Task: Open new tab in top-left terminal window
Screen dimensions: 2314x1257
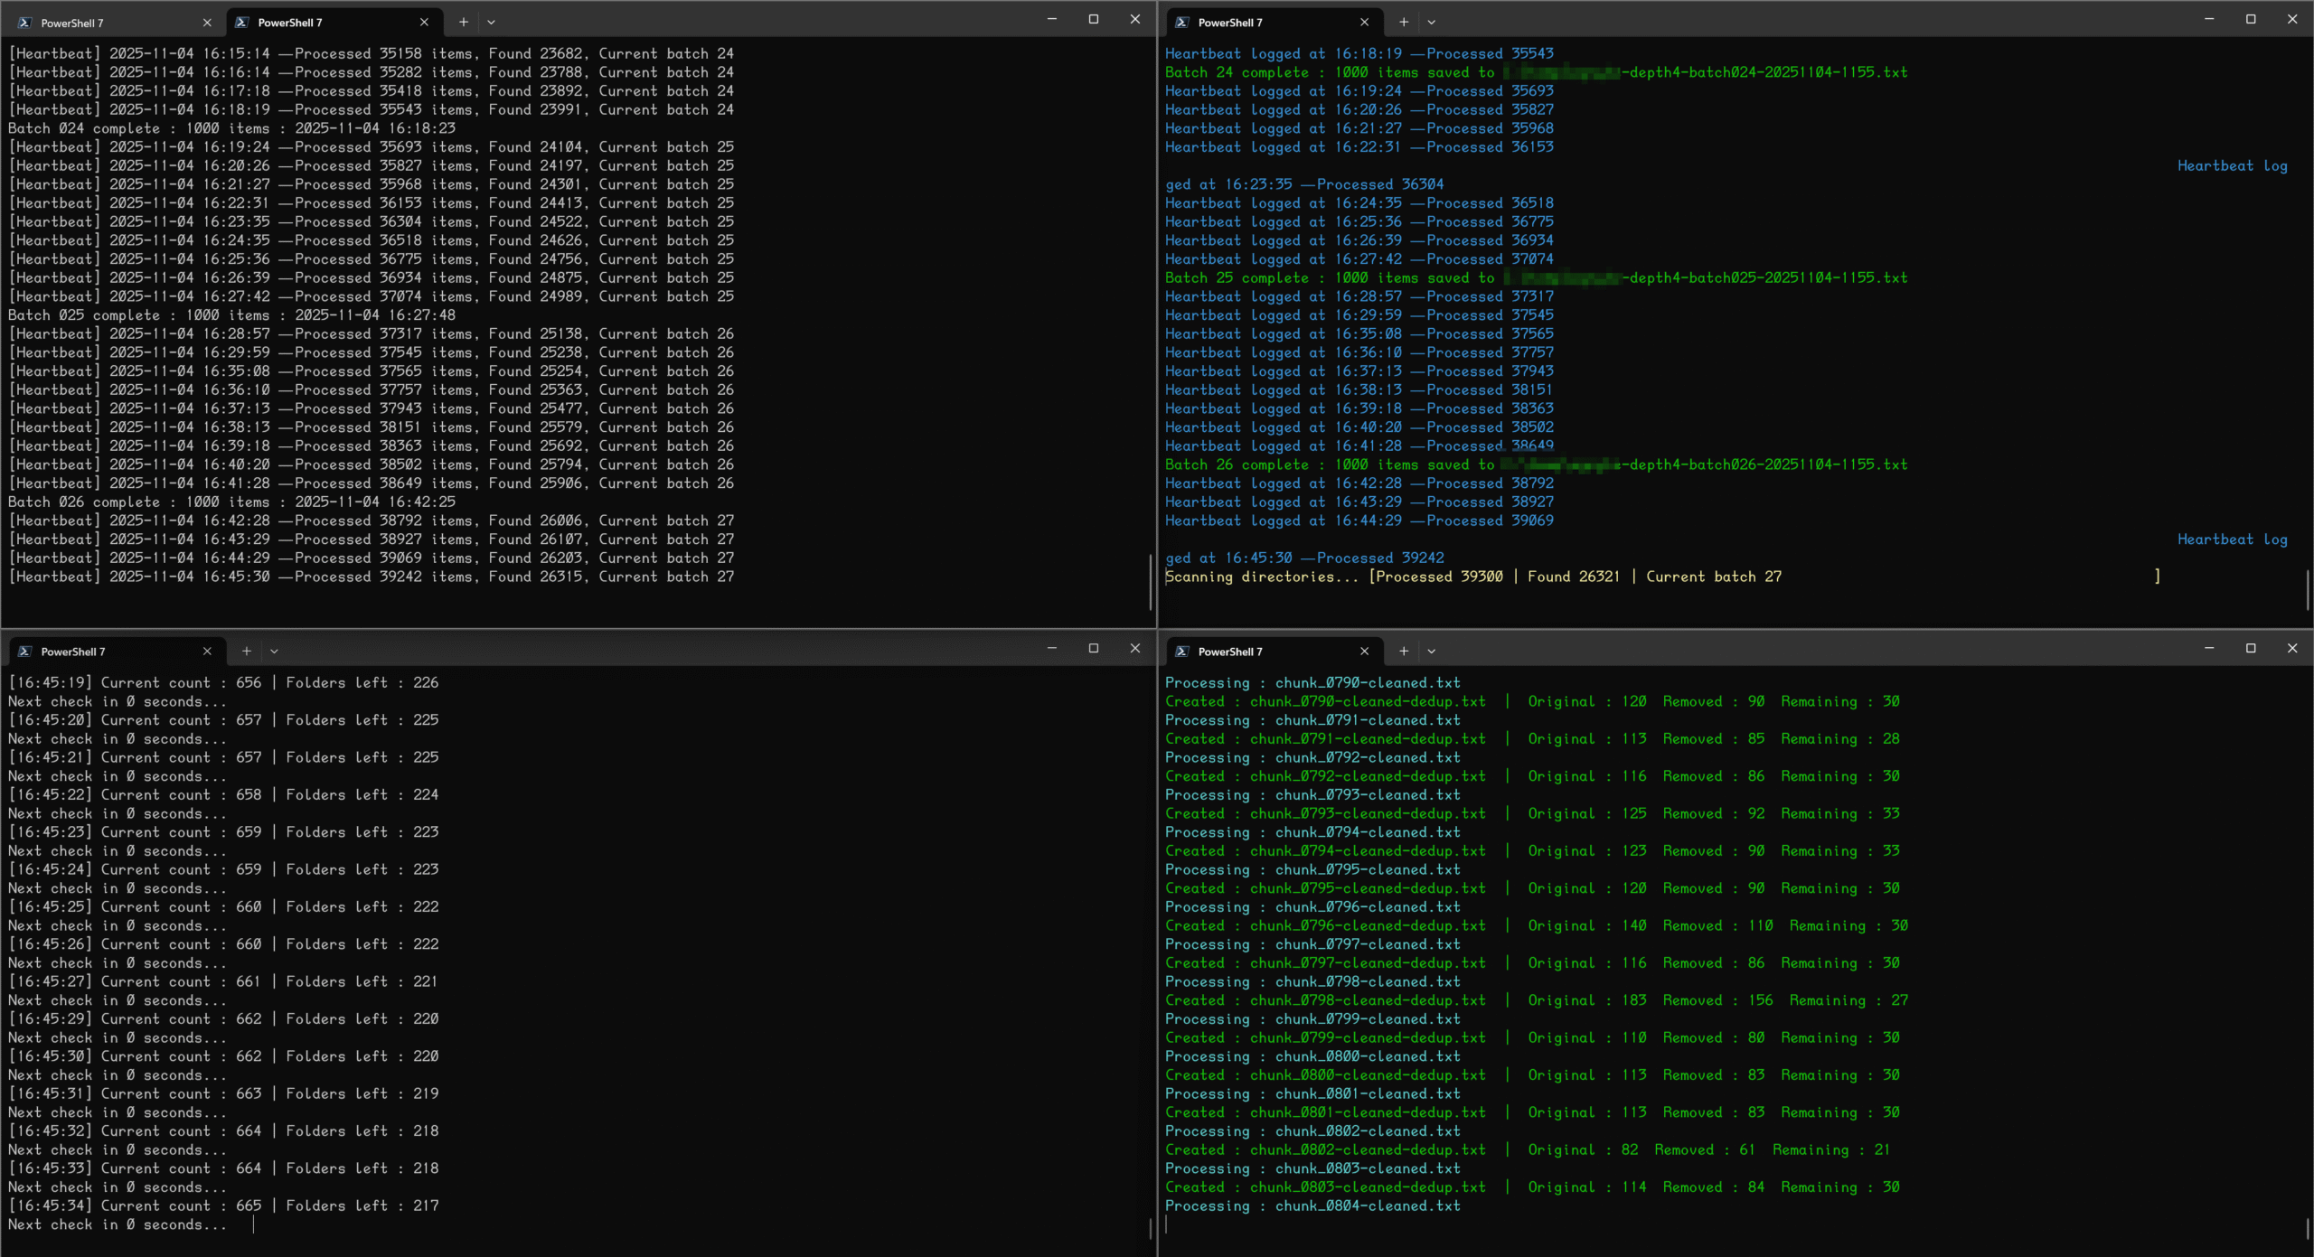Action: [463, 22]
